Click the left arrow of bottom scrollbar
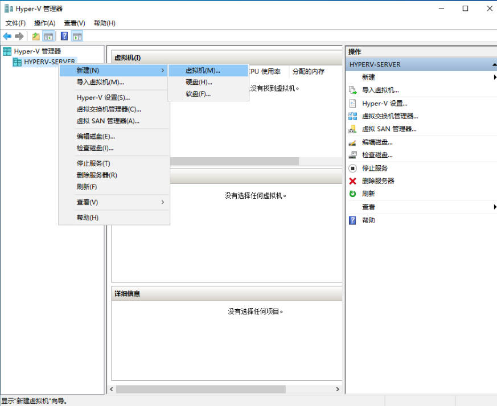 [111, 389]
